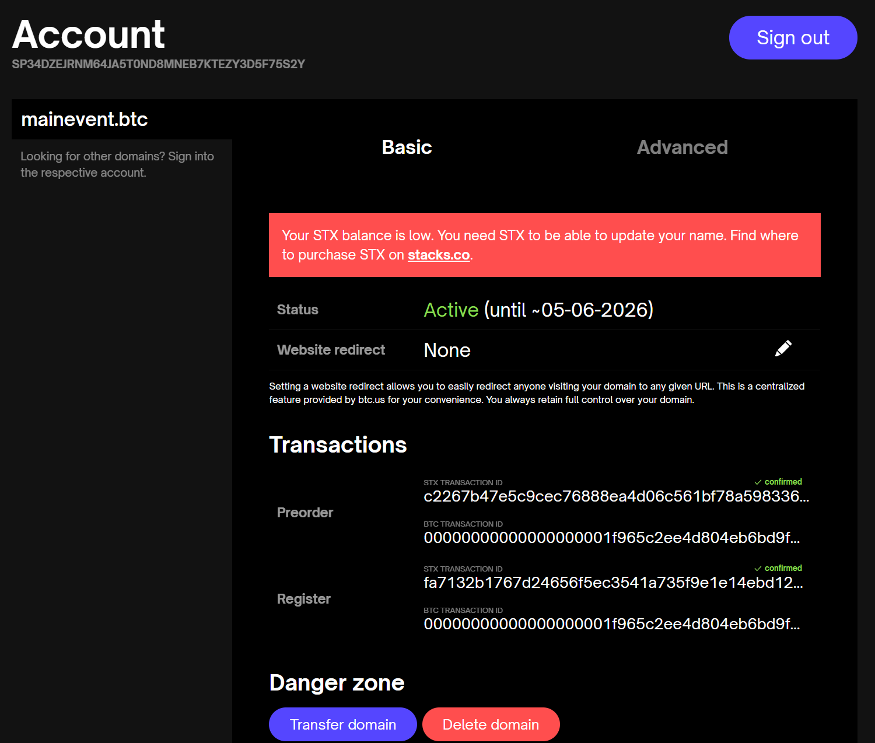
Task: Open the stacks.co link
Action: coord(438,255)
